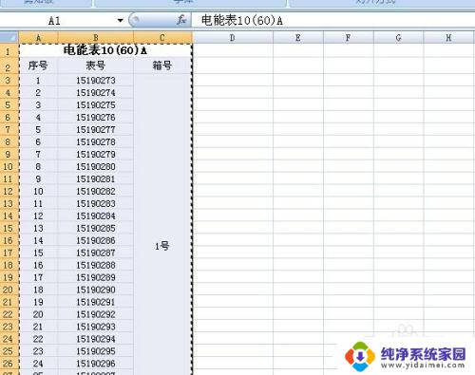This screenshot has width=475, height=375.
Task: Click cell with value 15190287
Action: pyautogui.click(x=96, y=253)
